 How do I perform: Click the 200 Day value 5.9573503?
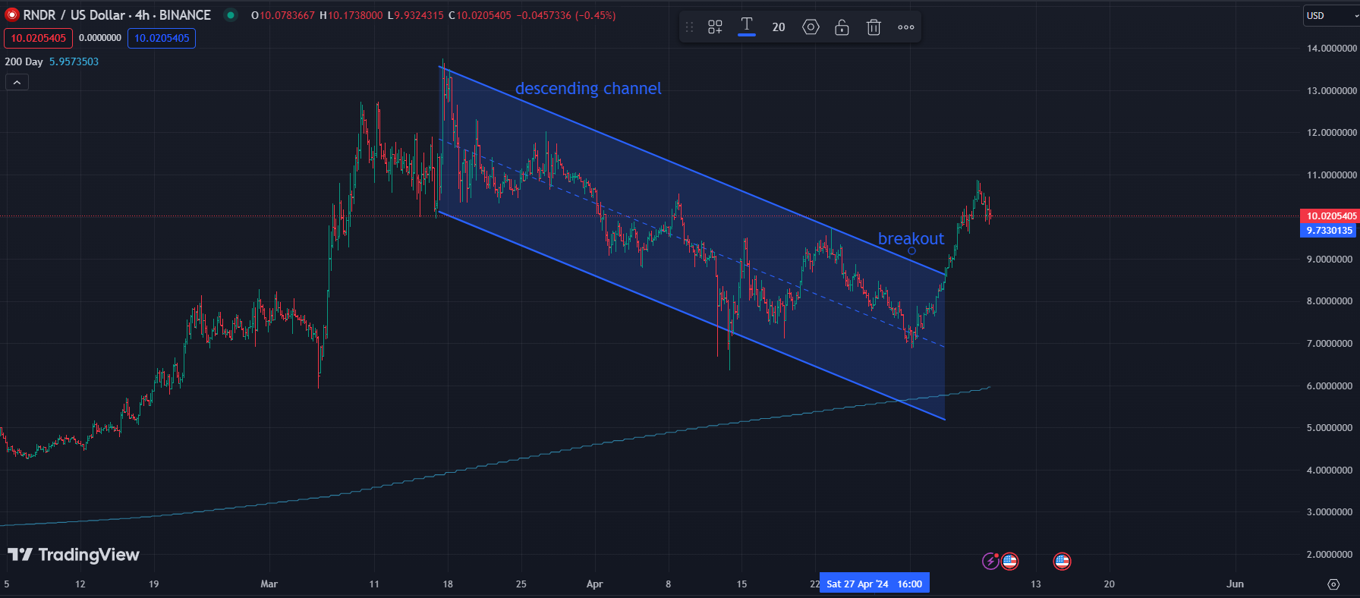74,61
